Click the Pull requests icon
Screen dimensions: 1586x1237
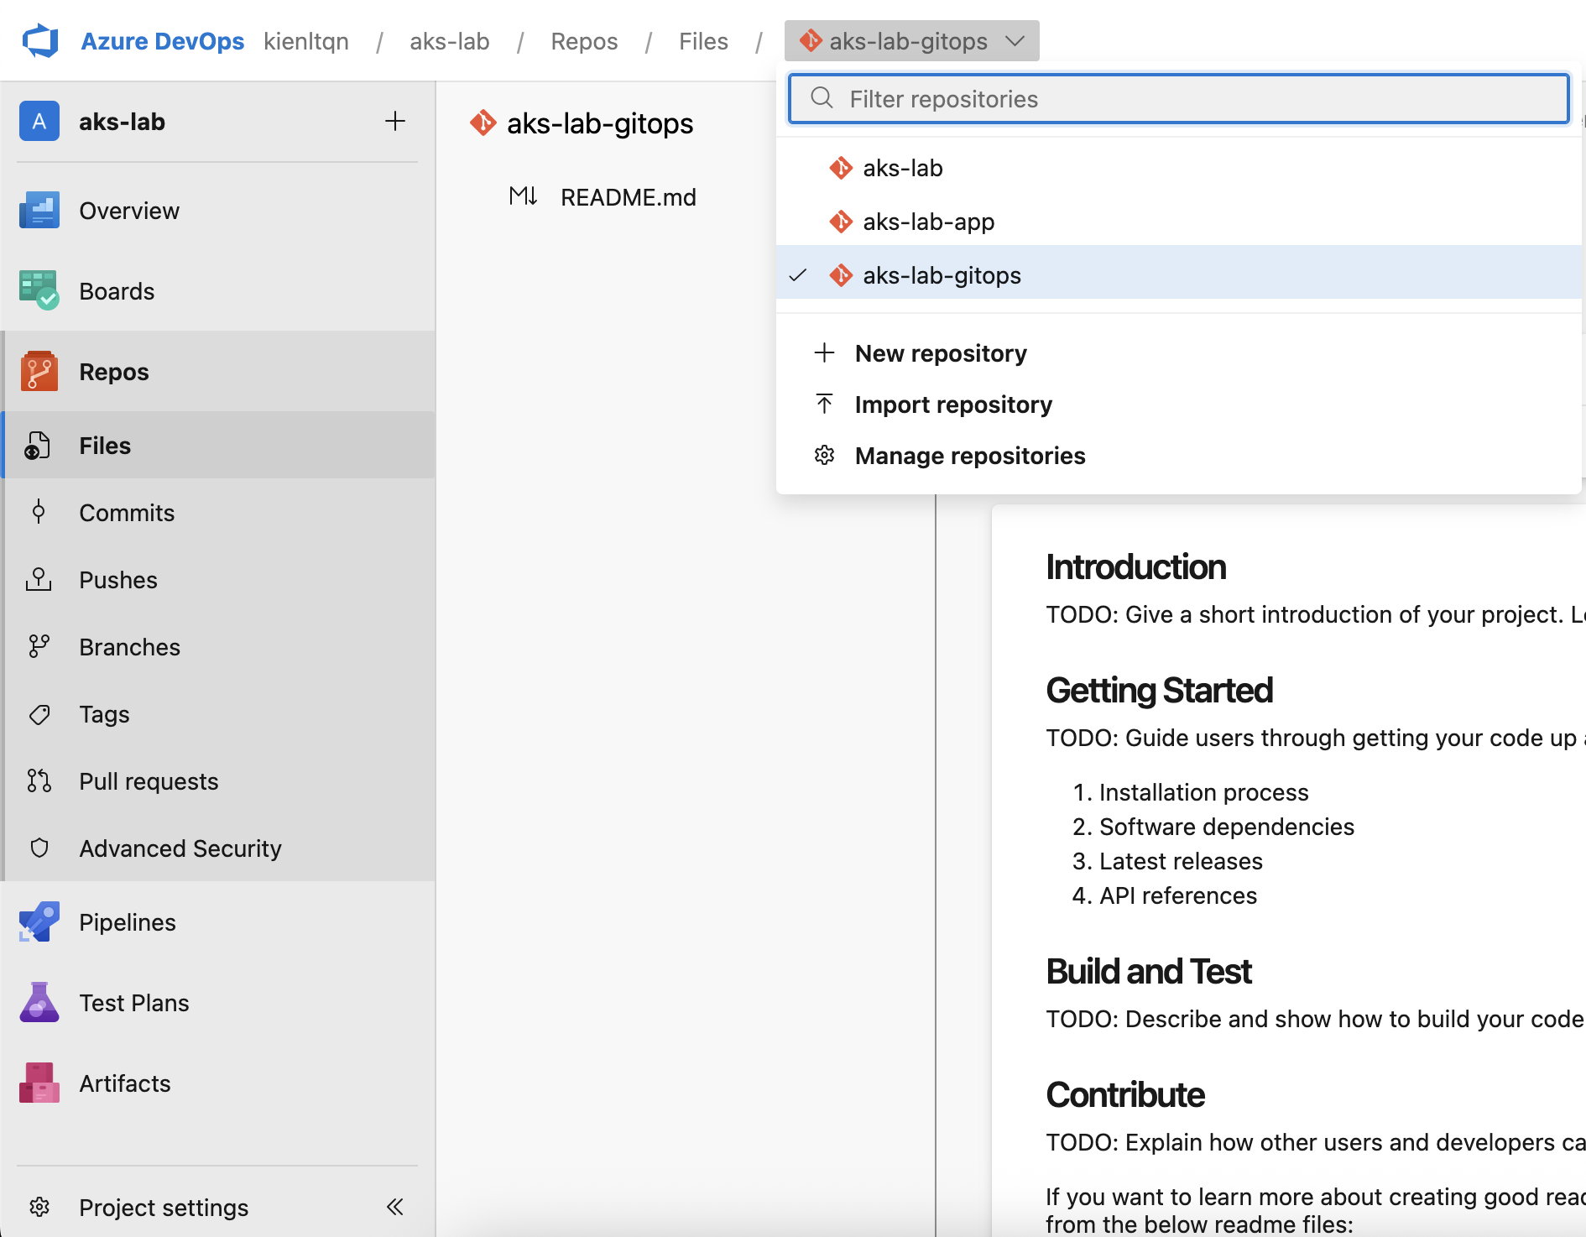click(x=39, y=780)
